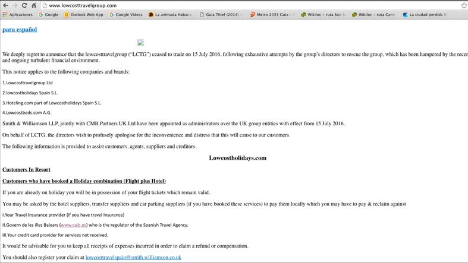Click 'If you are already on holiday' sentence
468x263 pixels.
coord(106,192)
